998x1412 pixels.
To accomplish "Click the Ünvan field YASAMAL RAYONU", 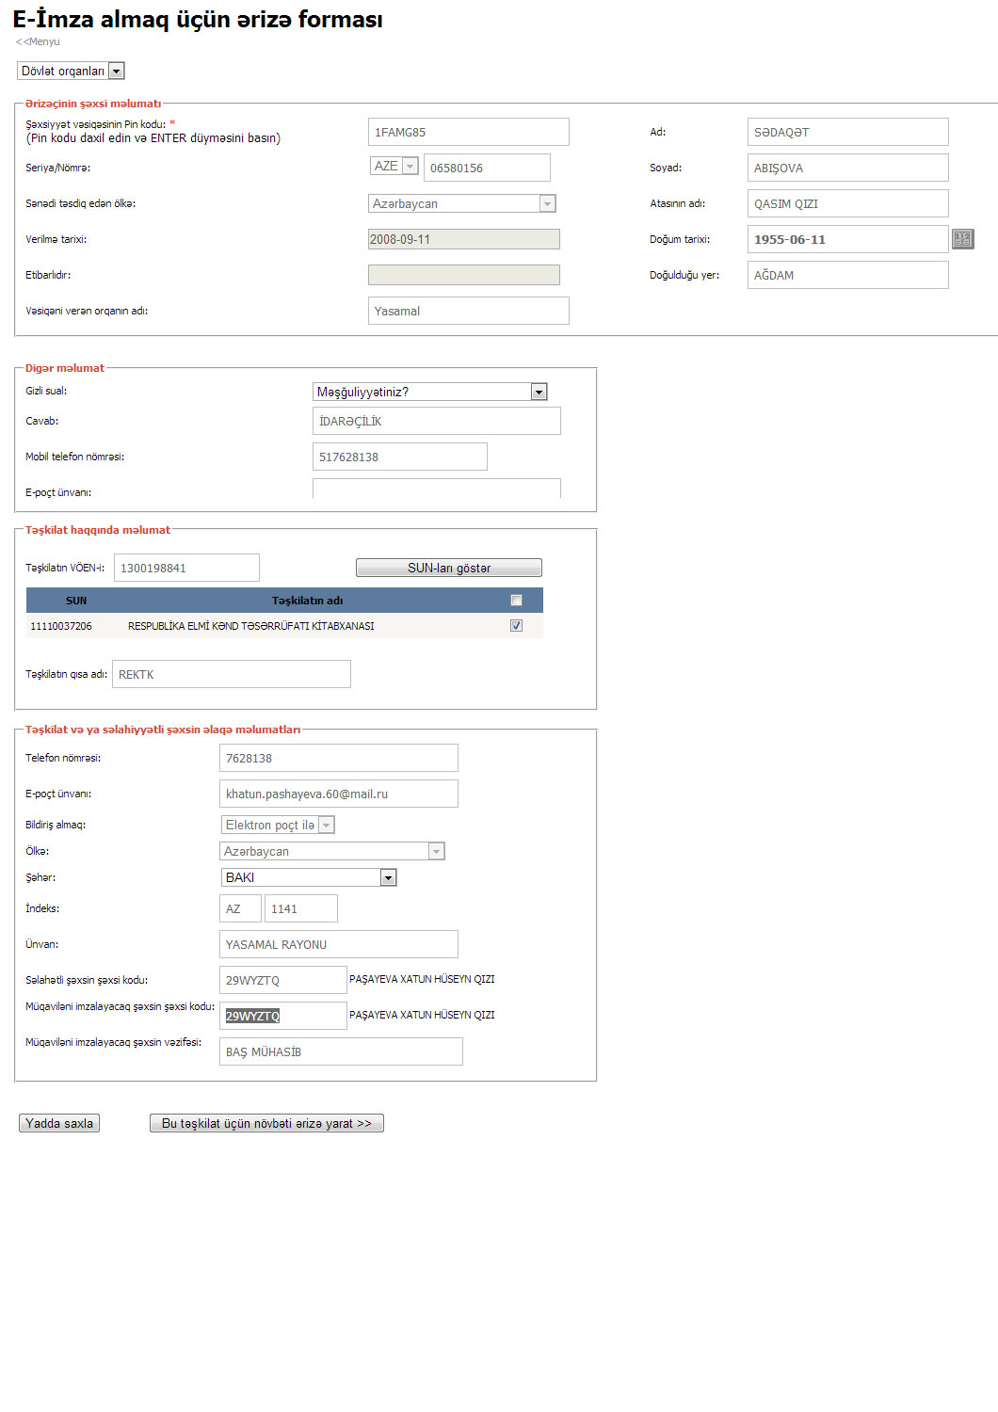I will pyautogui.click(x=339, y=944).
